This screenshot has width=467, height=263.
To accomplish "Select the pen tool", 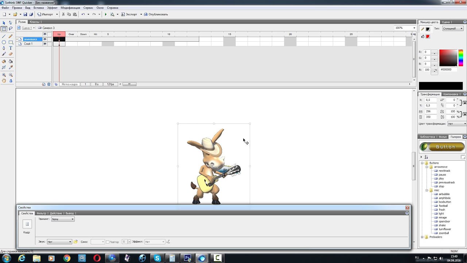I will (4, 48).
